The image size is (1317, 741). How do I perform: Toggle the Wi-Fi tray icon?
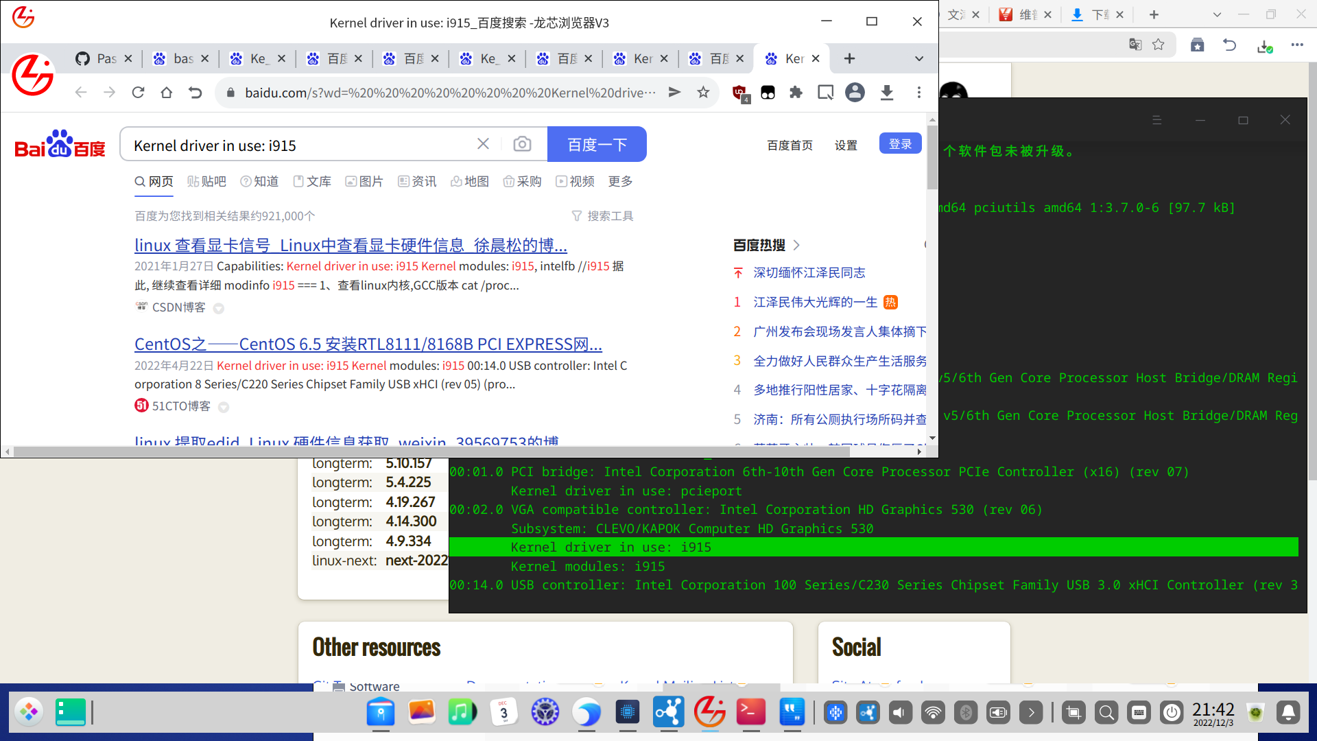coord(933,713)
